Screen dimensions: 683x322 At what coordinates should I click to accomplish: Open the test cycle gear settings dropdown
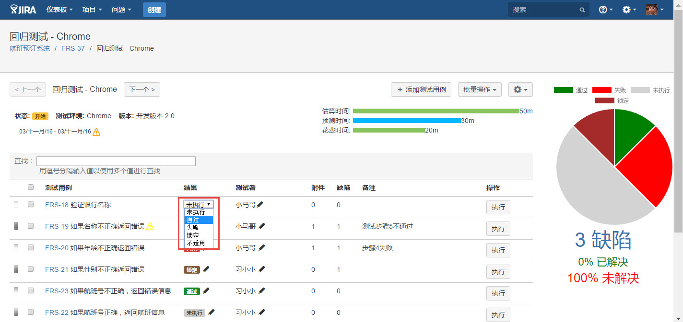(x=520, y=89)
